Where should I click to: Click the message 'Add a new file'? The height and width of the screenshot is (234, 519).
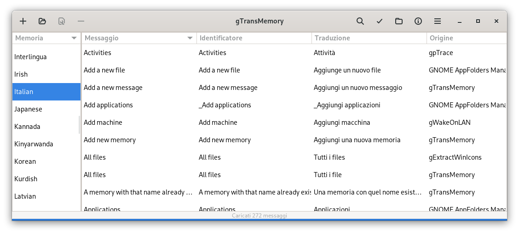(104, 70)
